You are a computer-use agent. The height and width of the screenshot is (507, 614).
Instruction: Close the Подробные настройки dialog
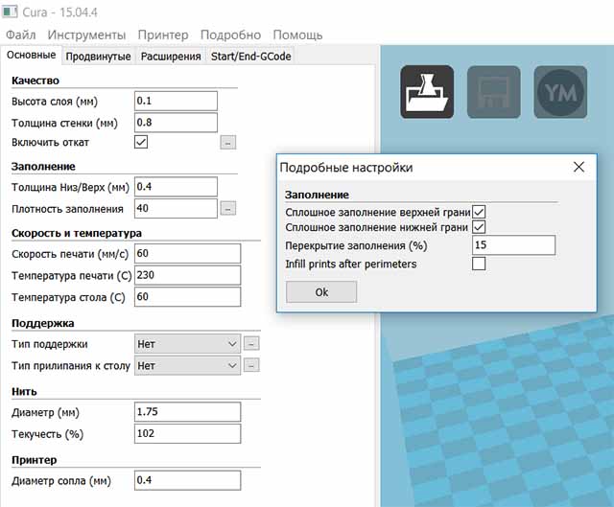point(579,167)
